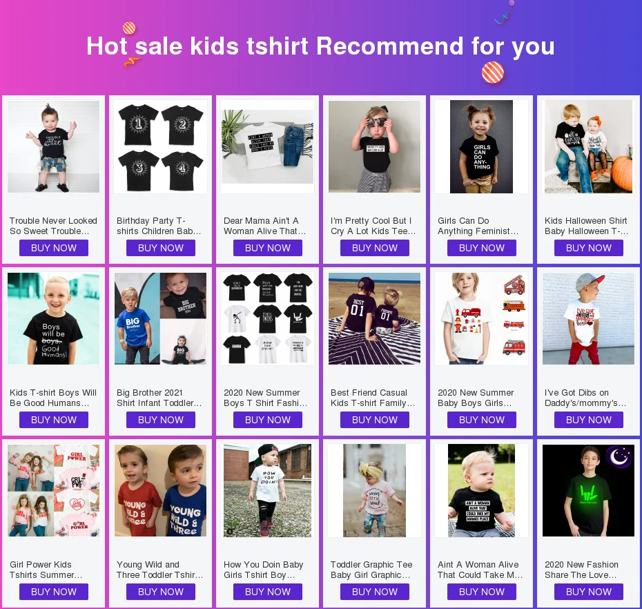Open the fire truck white shirt image
Image resolution: width=642 pixels, height=609 pixels.
click(482, 318)
